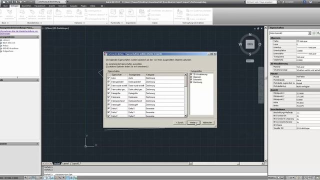Switch to the Layout1 tab
Viewport: 320px width, 180px height.
[65, 163]
